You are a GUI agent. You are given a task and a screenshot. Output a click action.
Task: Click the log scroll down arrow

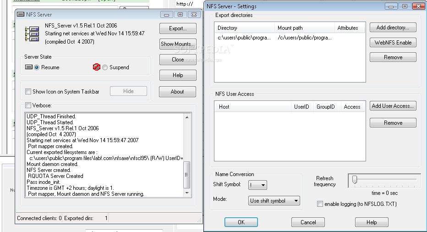[x=187, y=193]
